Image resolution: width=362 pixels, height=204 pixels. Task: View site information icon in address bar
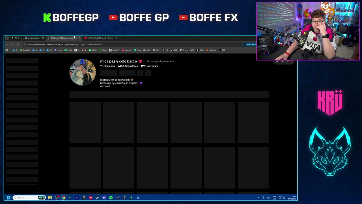tap(25, 44)
